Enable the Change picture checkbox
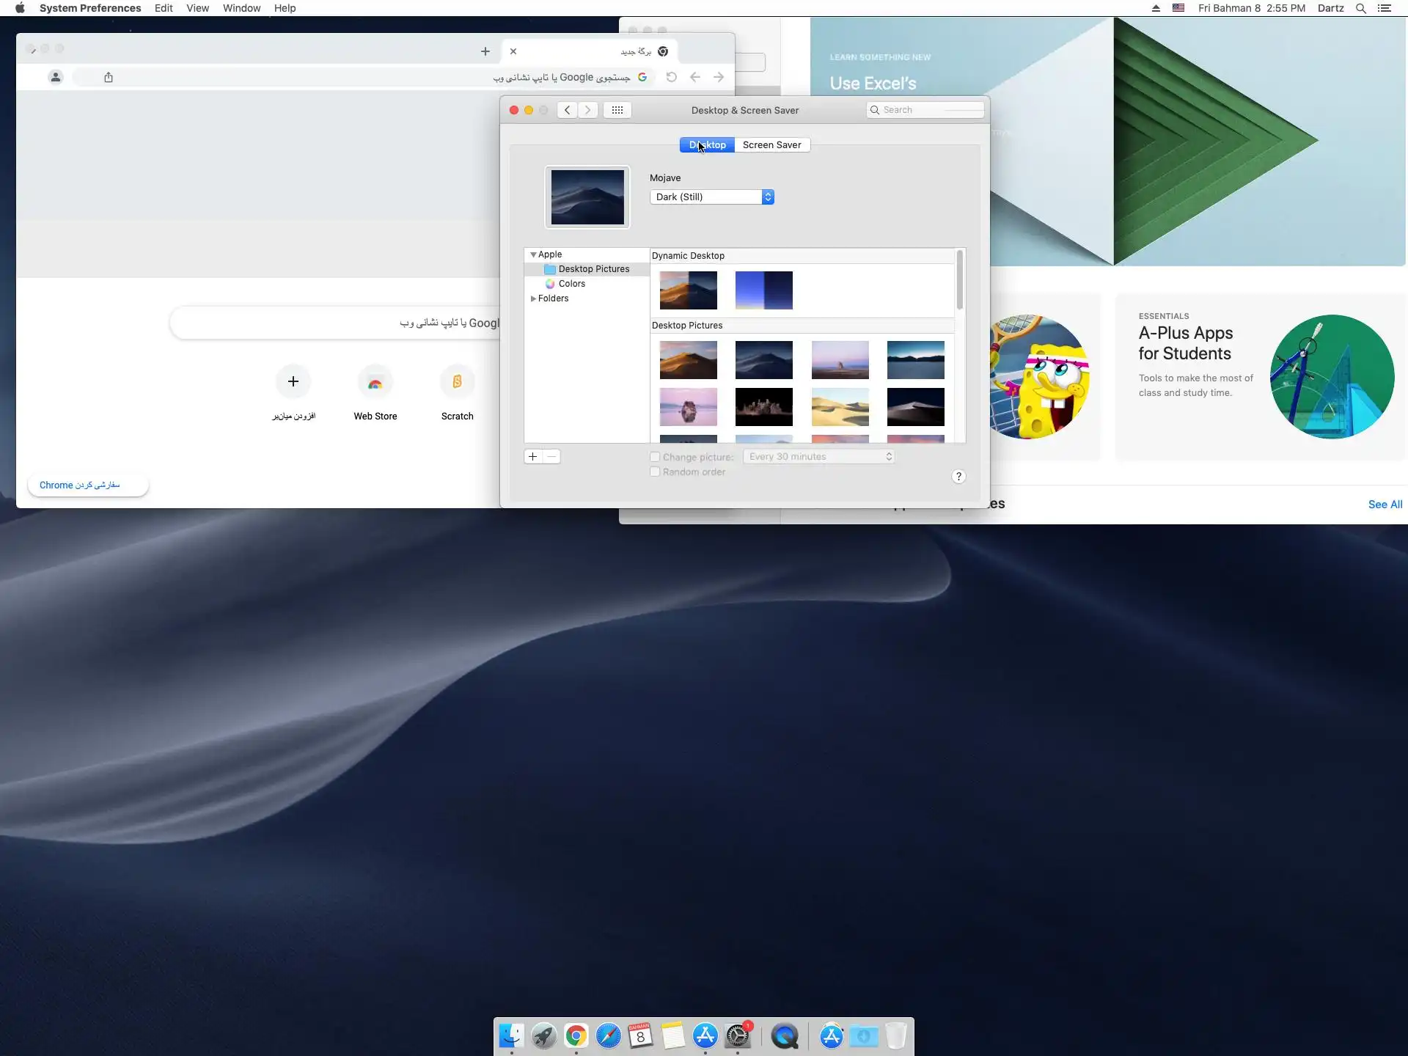The image size is (1408, 1056). point(655,457)
